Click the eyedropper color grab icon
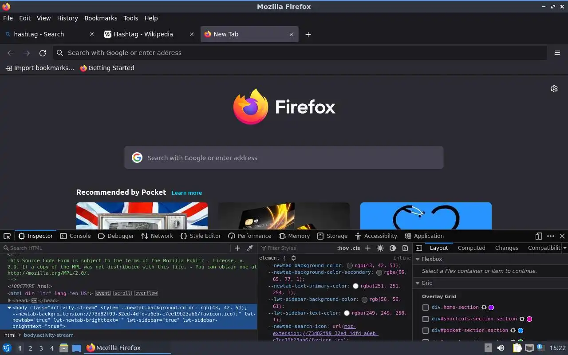Image resolution: width=568 pixels, height=355 pixels. pos(250,248)
